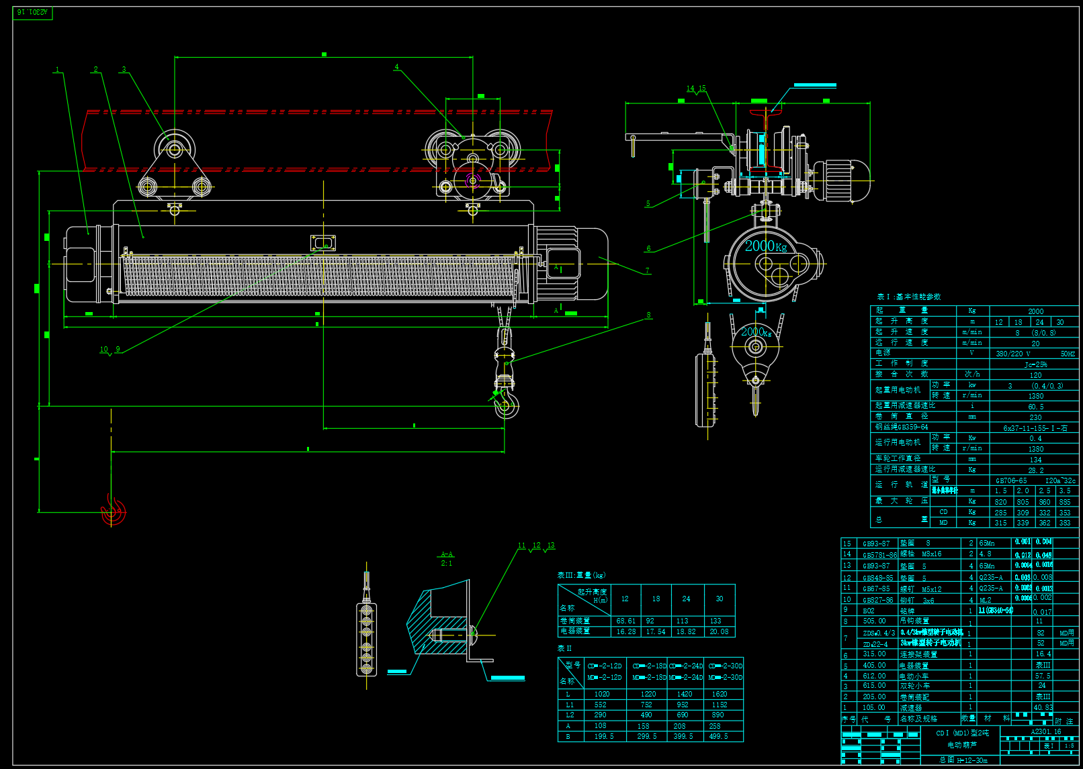Click part callout number 4

(x=396, y=67)
